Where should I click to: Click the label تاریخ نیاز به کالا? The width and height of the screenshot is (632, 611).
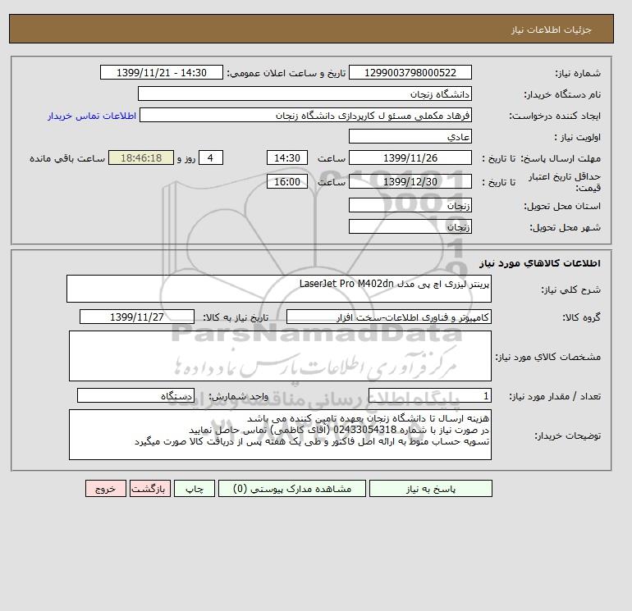[x=236, y=317]
